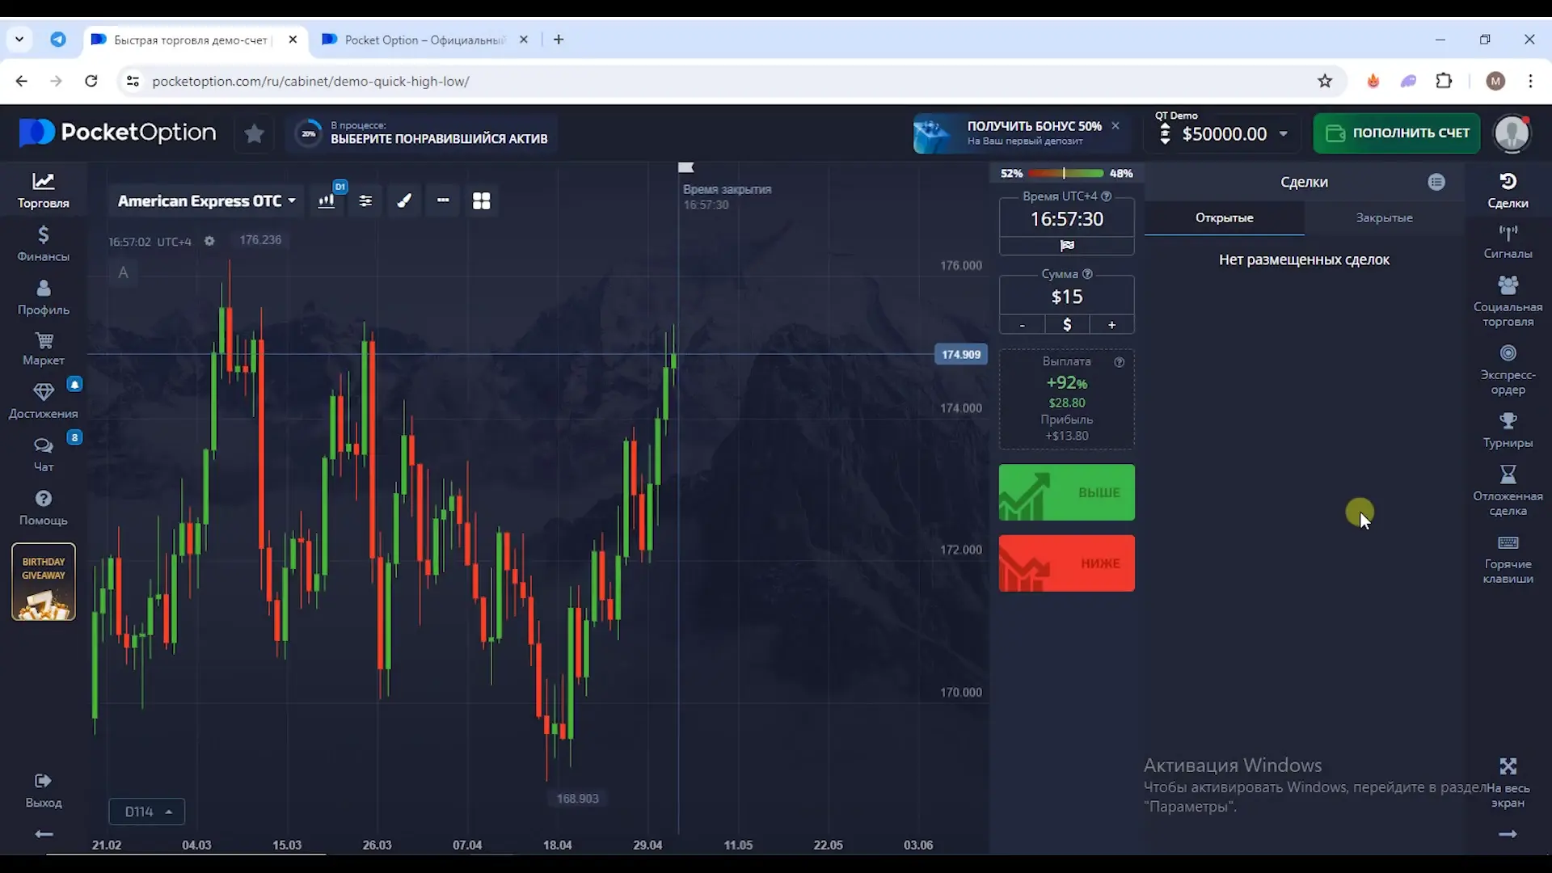Image resolution: width=1552 pixels, height=873 pixels.
Task: Select the drawing tools brush icon
Action: click(404, 200)
